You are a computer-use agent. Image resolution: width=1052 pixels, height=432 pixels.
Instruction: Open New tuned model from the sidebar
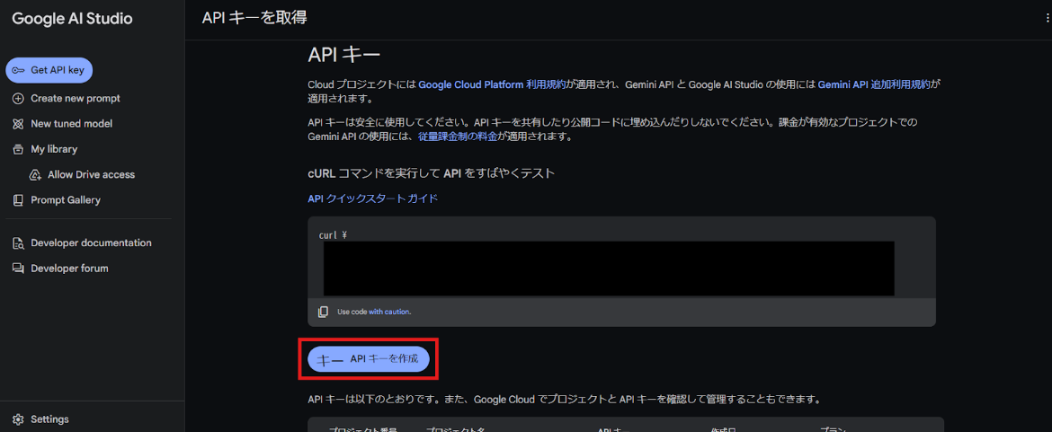(x=71, y=124)
